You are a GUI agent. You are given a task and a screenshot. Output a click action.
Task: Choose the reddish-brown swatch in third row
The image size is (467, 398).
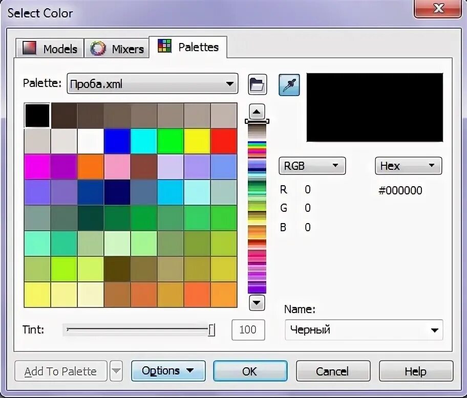(143, 167)
